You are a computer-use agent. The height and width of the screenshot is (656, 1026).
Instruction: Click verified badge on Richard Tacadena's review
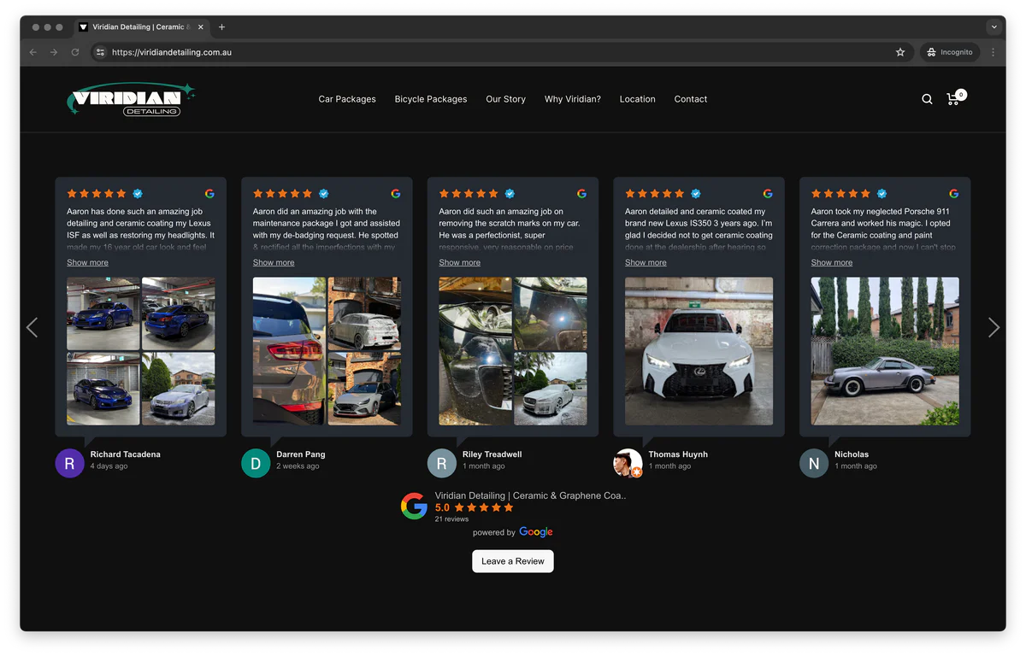coord(138,194)
